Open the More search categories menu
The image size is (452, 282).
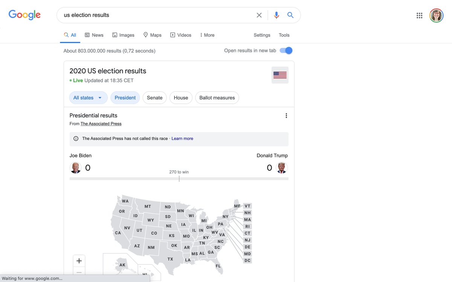(207, 35)
